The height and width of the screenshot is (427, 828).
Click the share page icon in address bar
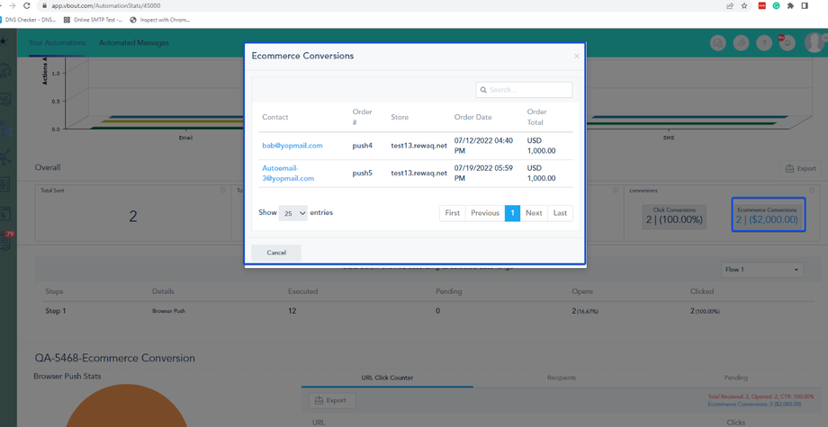click(x=730, y=5)
